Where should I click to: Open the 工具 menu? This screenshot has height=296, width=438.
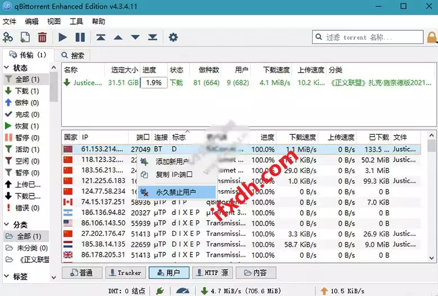pyautogui.click(x=76, y=21)
